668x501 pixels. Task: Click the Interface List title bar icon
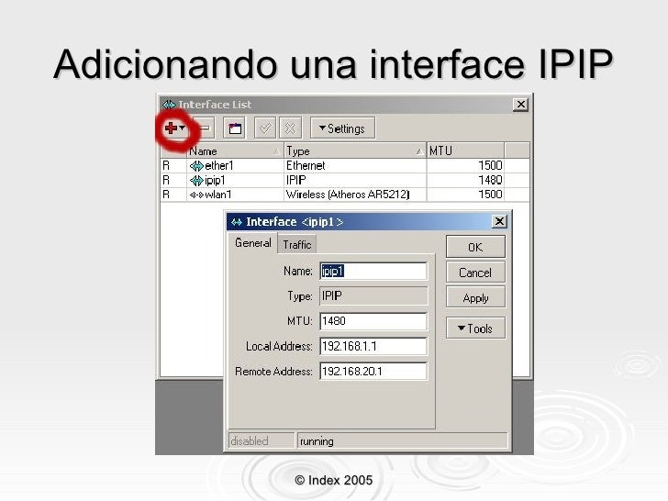(169, 105)
